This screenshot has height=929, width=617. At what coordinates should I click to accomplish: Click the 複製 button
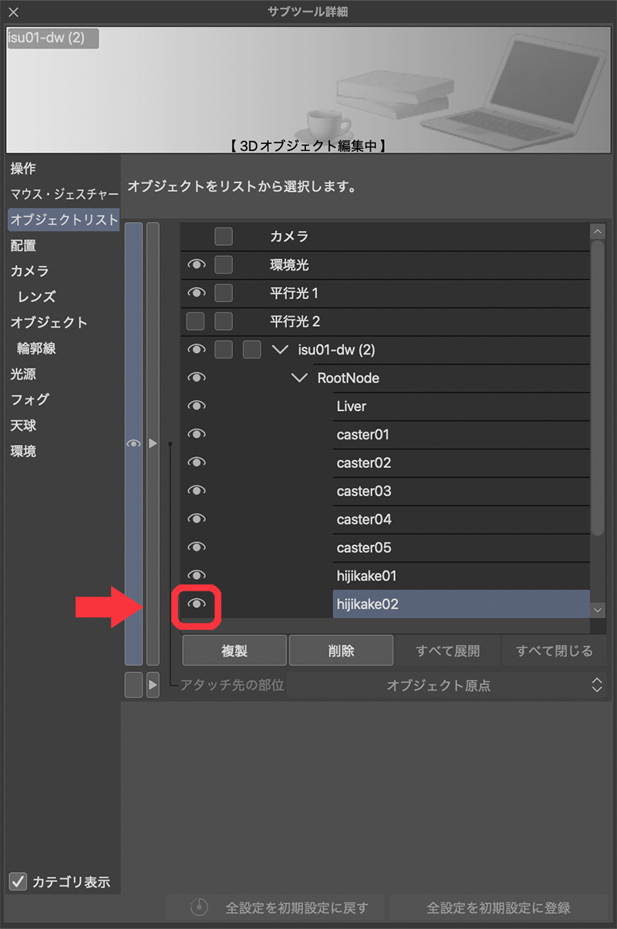tap(234, 651)
